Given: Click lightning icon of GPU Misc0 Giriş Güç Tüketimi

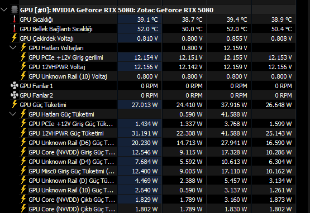Looking at the screenshot, I should tap(23, 171).
